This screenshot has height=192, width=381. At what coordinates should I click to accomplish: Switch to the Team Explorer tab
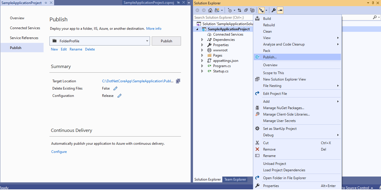click(235, 179)
